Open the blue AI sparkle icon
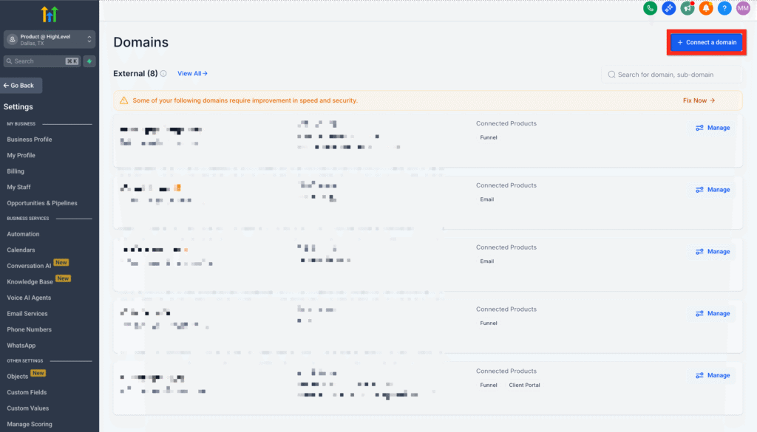The height and width of the screenshot is (432, 757). coord(669,8)
